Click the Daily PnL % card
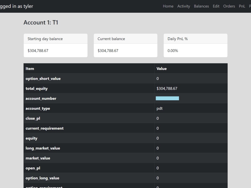251x188 pixels. click(196, 45)
